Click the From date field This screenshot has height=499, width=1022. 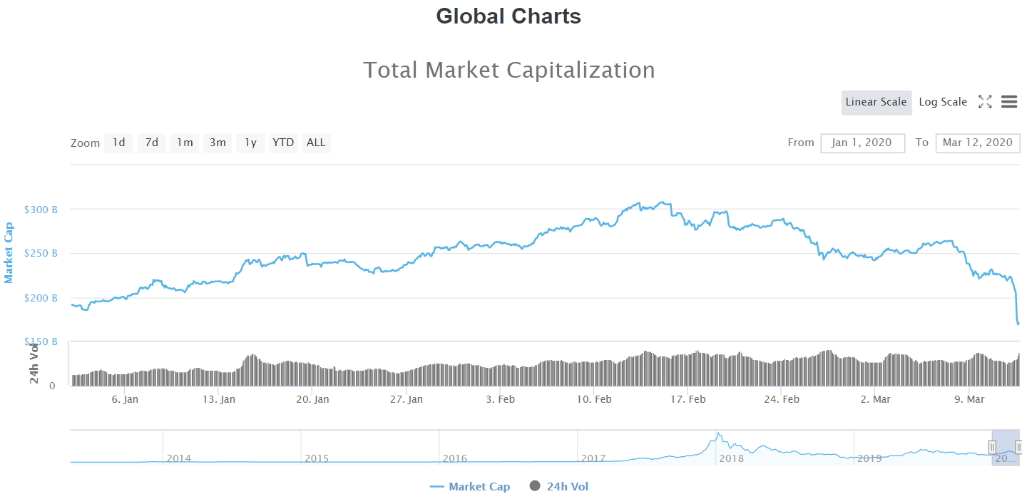pyautogui.click(x=862, y=143)
